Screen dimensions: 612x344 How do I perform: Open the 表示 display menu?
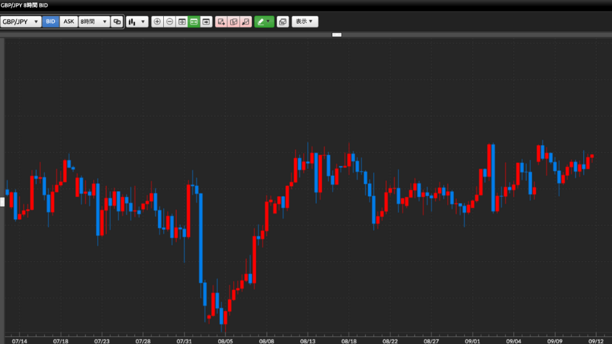click(x=305, y=22)
